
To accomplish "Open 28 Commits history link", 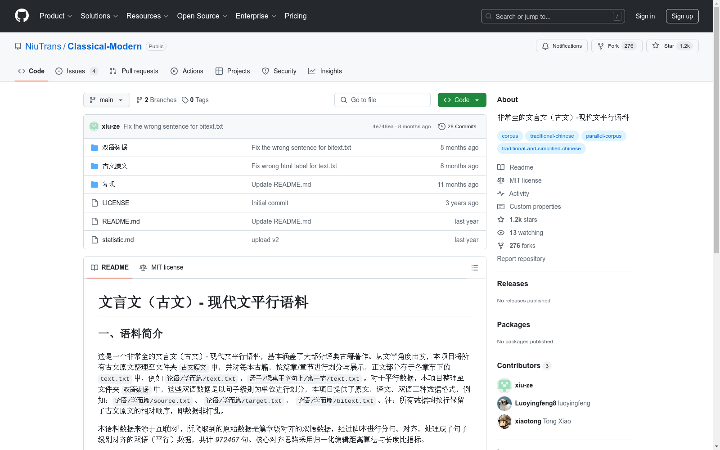I will [x=457, y=126].
